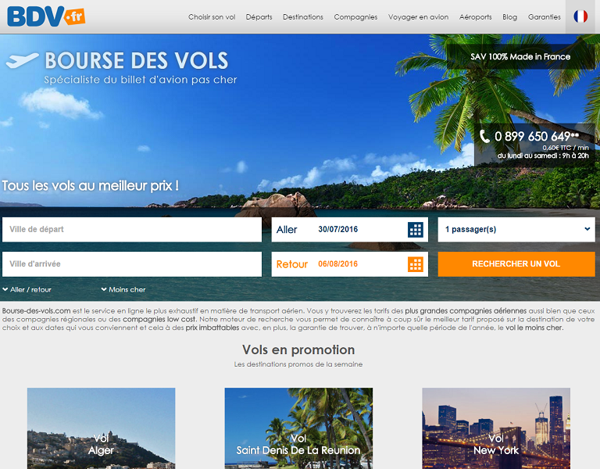Image resolution: width=600 pixels, height=469 pixels.
Task: Open the Aéroports menu
Action: point(475,17)
